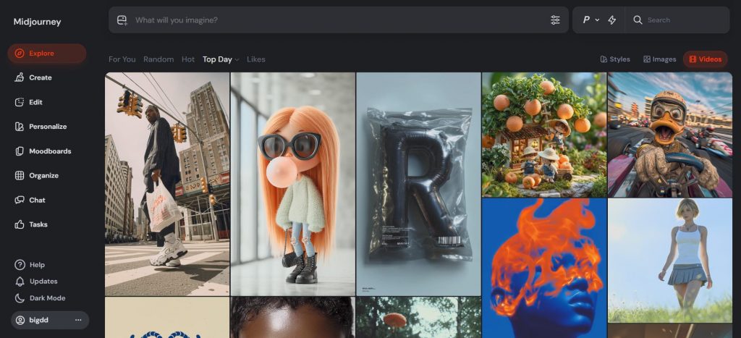Switch to the Likes tab
Viewport: 741px width, 338px height.
click(x=255, y=59)
